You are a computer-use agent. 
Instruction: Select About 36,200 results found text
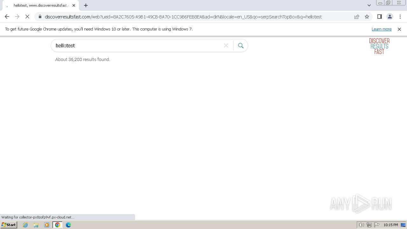83,59
